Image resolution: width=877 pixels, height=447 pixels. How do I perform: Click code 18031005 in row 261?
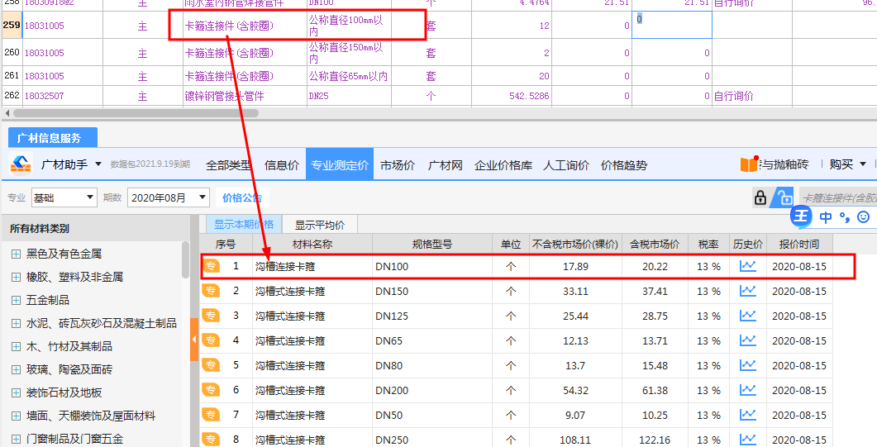(x=44, y=76)
